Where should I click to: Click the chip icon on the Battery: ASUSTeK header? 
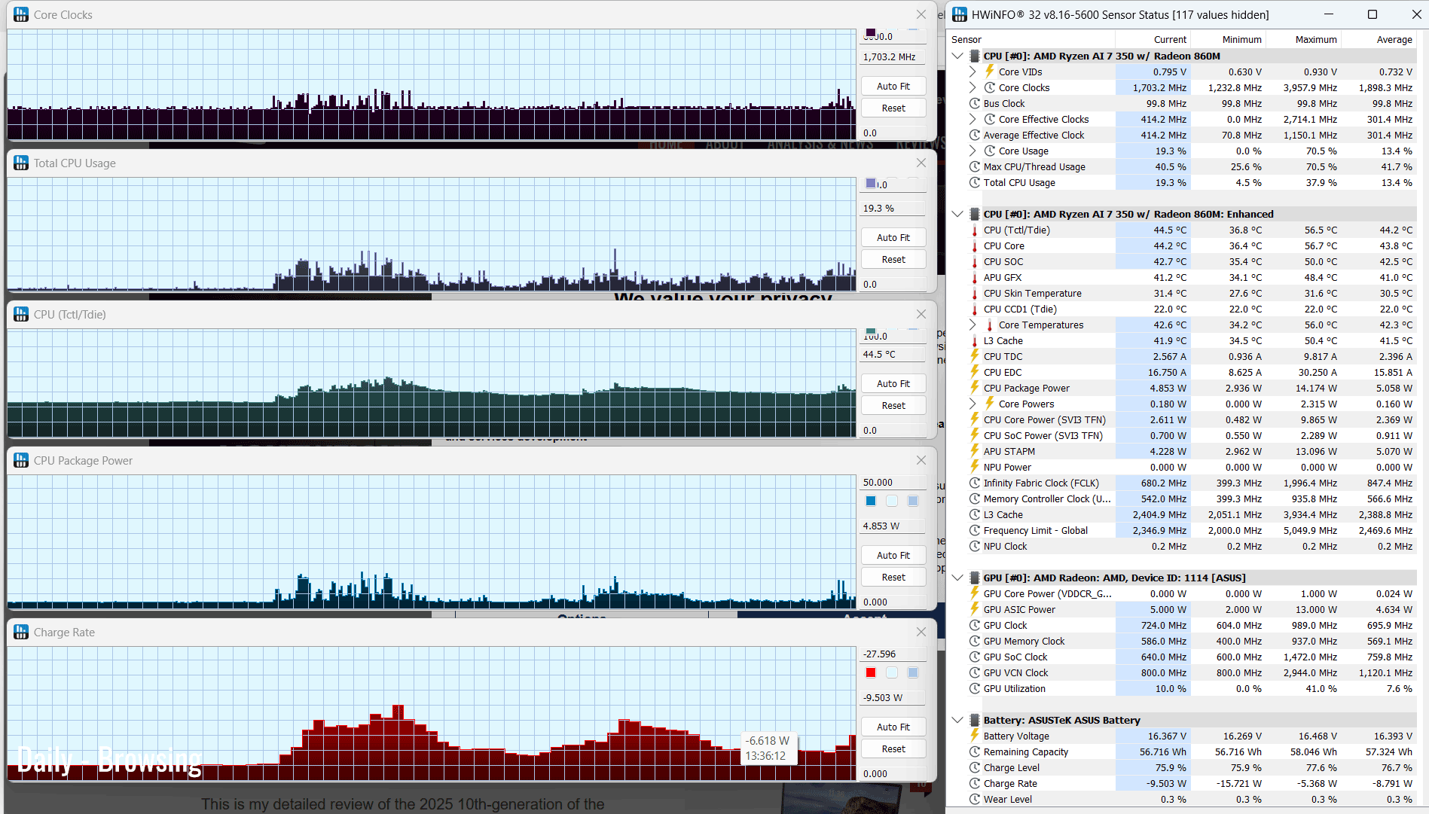coord(975,720)
